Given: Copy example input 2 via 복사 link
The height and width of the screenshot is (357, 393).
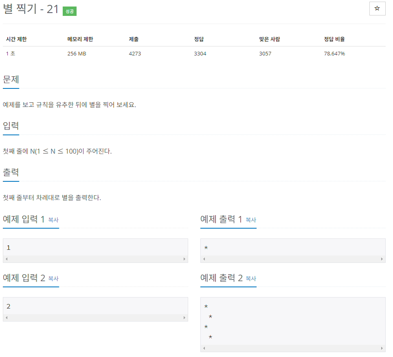Looking at the screenshot, I should tap(53, 279).
